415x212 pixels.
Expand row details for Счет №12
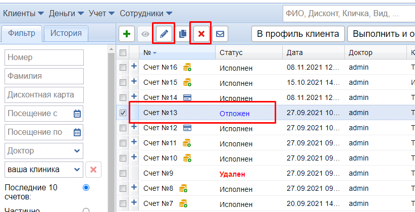[134, 128]
